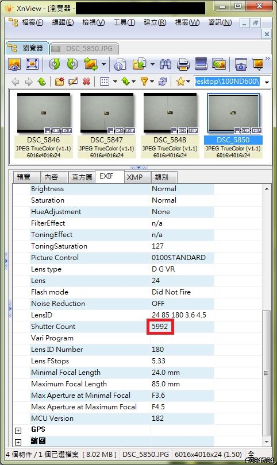Expand the filter dropdown arrow

152,82
